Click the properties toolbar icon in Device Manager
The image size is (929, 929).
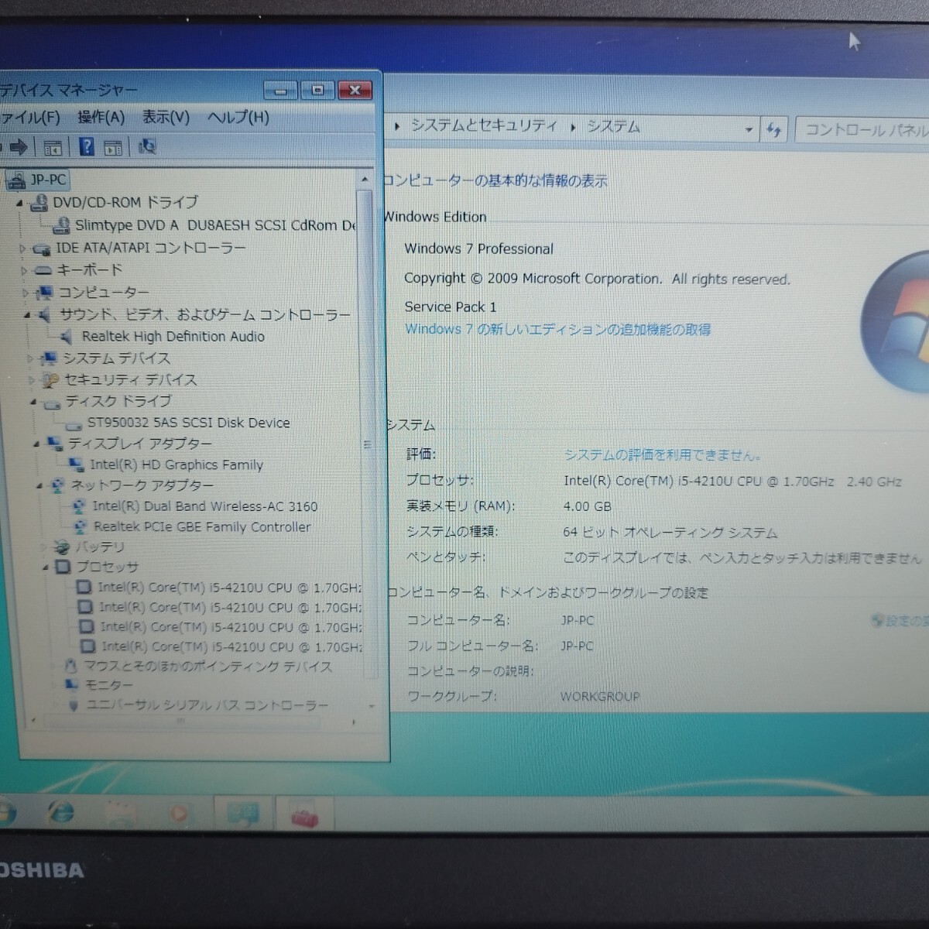114,146
